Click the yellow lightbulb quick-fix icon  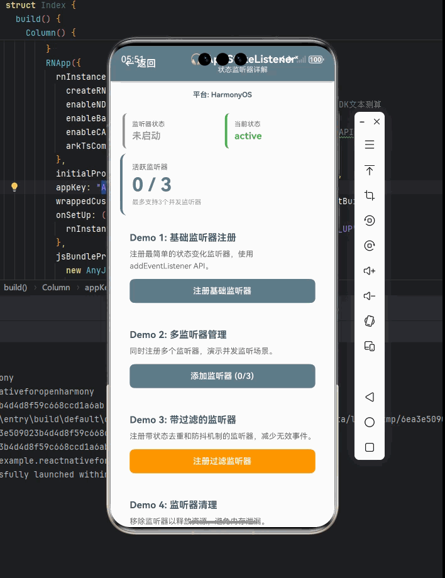14,187
